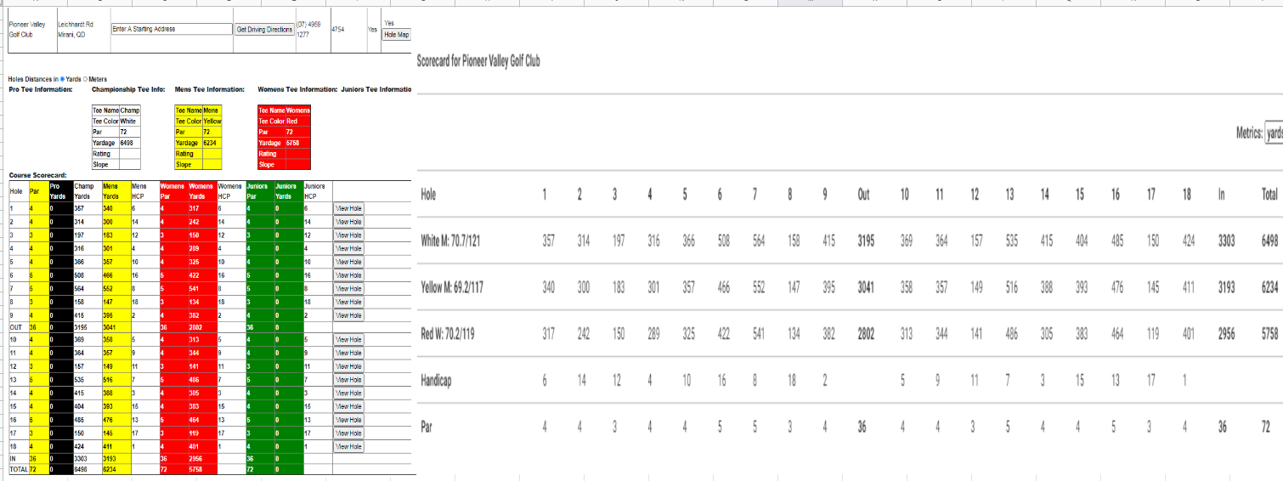1283x481 pixels.
Task: Click View Hole for hole 9
Action: pyautogui.click(x=349, y=315)
